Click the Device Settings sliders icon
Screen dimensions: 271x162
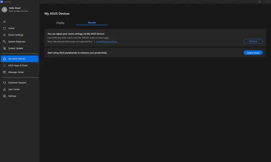tap(5, 35)
